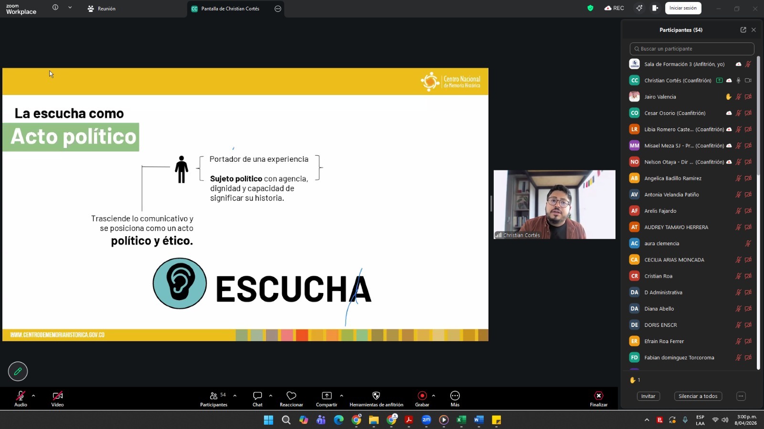Click the encryption green shield icon
The image size is (764, 429).
click(x=590, y=8)
